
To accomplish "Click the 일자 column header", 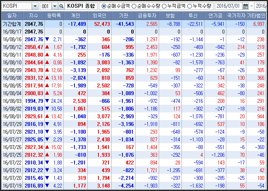I will tap(12, 16).
